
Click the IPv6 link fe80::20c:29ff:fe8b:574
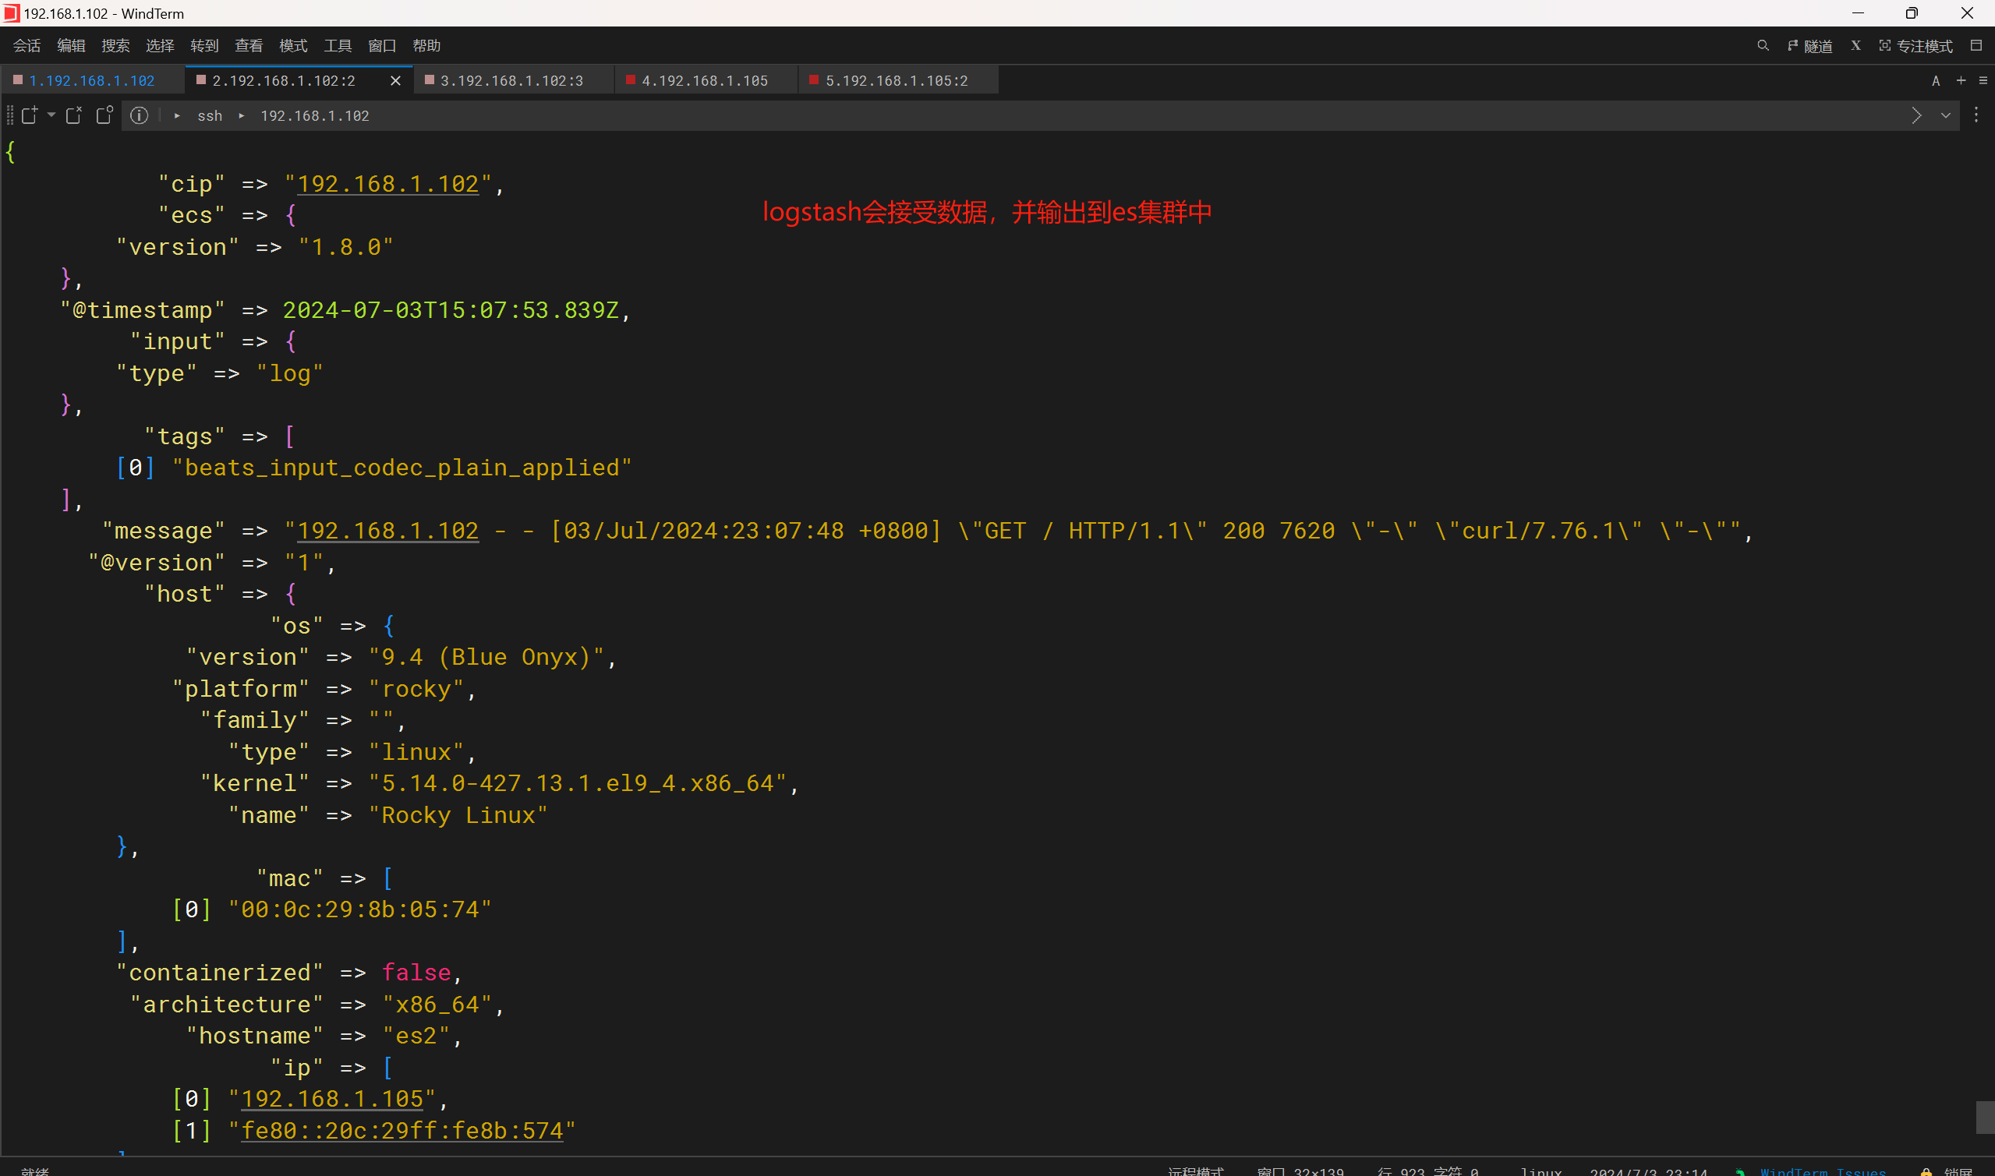coord(401,1131)
